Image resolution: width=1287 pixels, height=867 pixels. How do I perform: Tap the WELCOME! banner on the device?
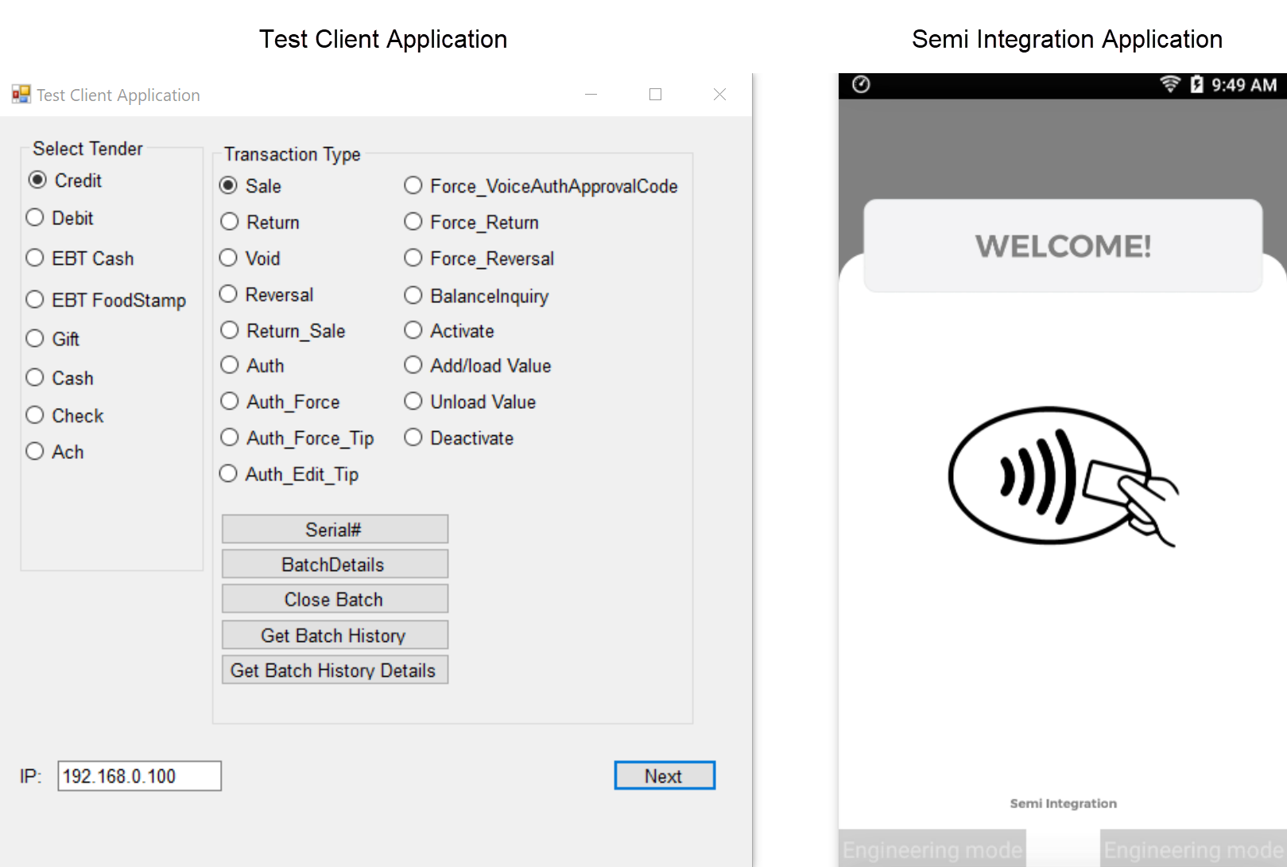1063,246
